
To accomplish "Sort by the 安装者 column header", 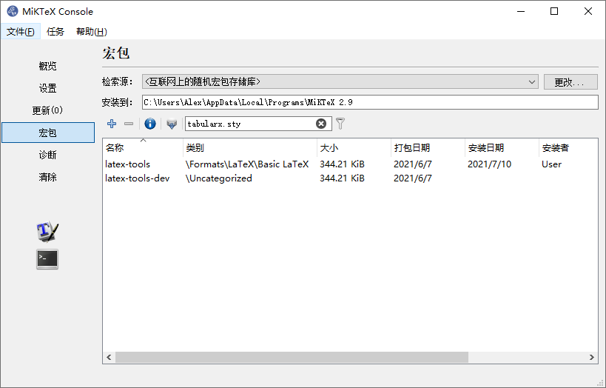I will pos(568,147).
